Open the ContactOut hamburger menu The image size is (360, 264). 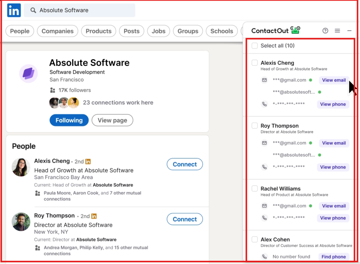(337, 31)
